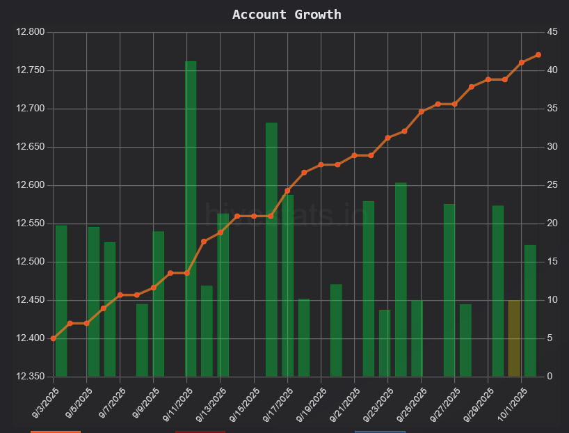Select the yellow bar near 10/1/2025
Screen dimensions: 569x433
(514, 338)
